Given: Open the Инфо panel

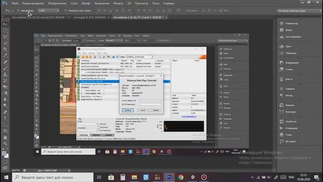Looking at the screenshot, I should coord(286,30).
